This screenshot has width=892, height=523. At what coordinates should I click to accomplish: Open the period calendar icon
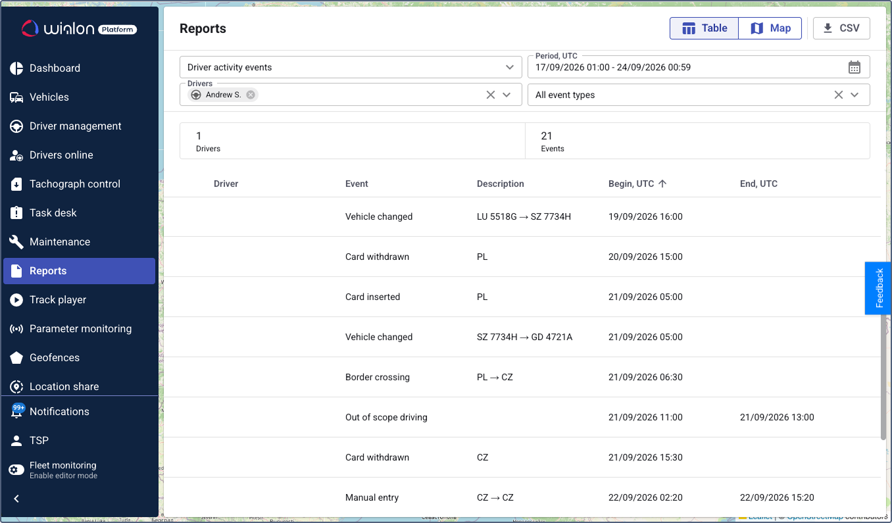coord(854,67)
